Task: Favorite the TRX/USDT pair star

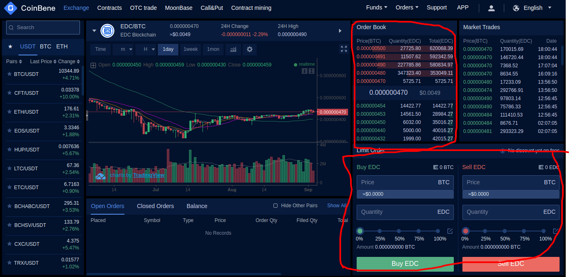Action: [9, 263]
